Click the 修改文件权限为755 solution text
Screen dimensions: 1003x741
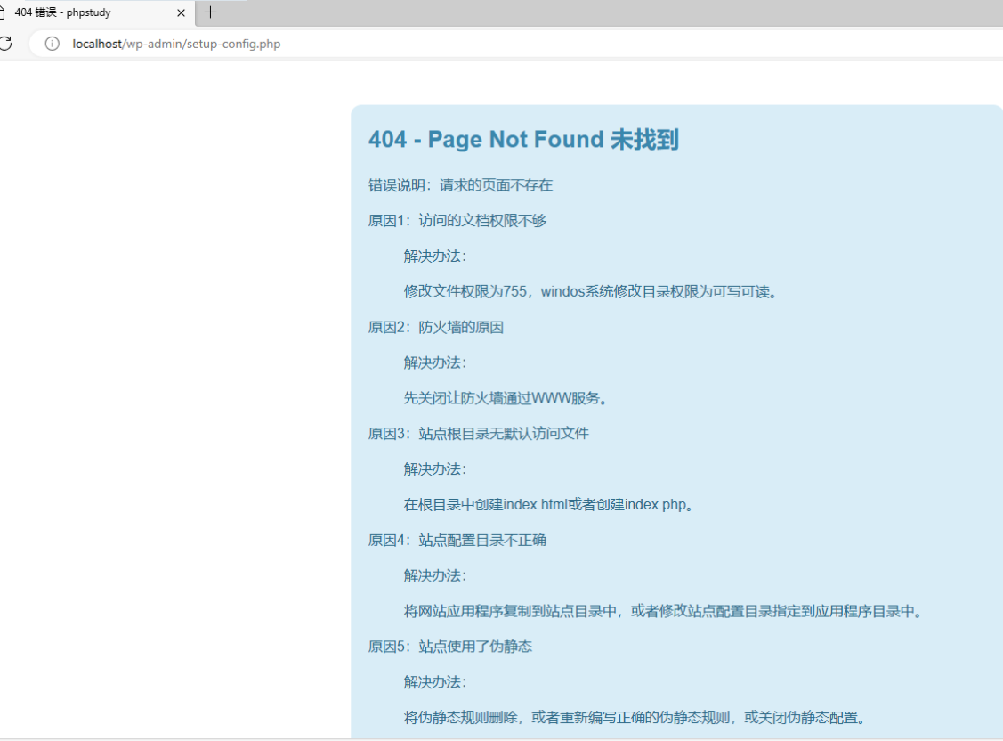tap(592, 292)
